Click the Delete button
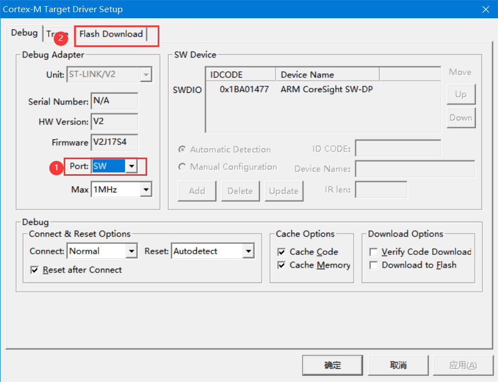The height and width of the screenshot is (382, 498). 240,191
